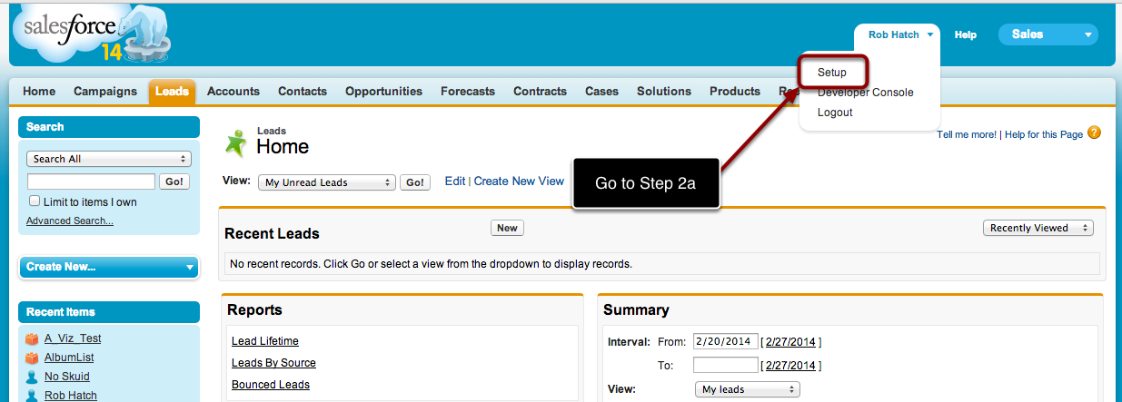Click the AlbumList item icon
Viewport: 1122px width, 402px height.
(x=32, y=358)
